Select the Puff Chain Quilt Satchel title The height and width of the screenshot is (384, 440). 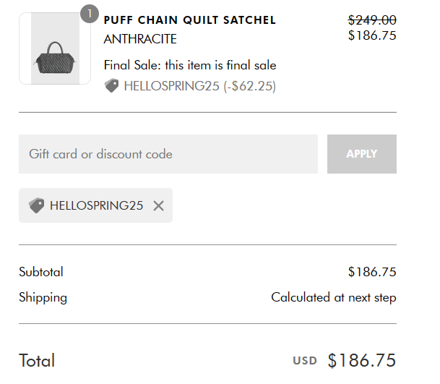click(190, 20)
